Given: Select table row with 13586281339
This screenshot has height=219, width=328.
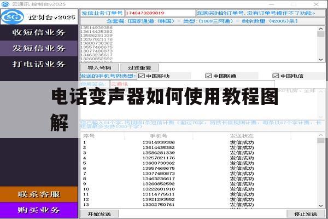Looking at the screenshot, I should [199, 153].
